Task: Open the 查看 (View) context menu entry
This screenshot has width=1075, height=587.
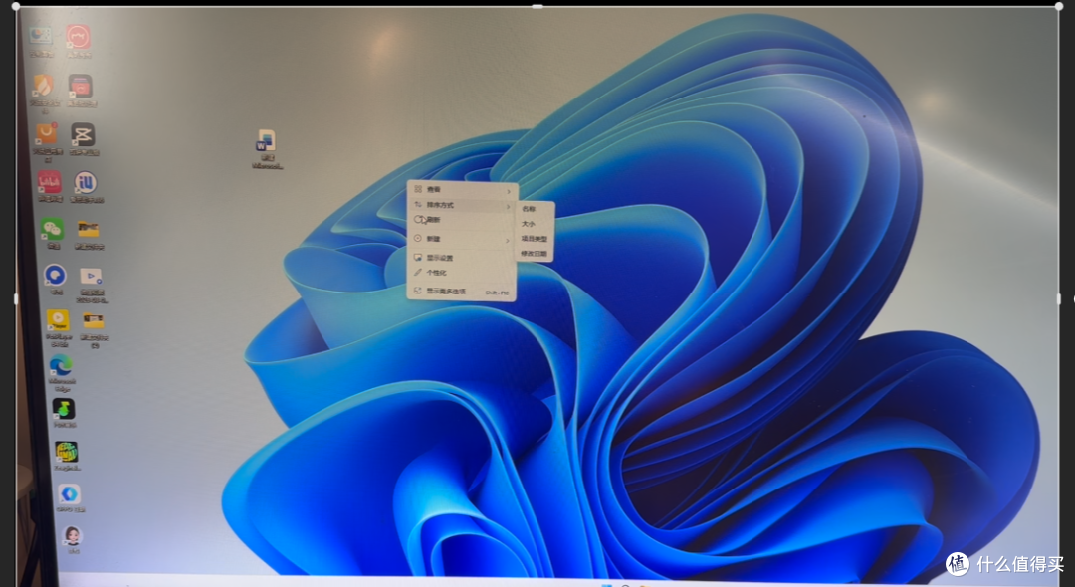Action: [462, 190]
